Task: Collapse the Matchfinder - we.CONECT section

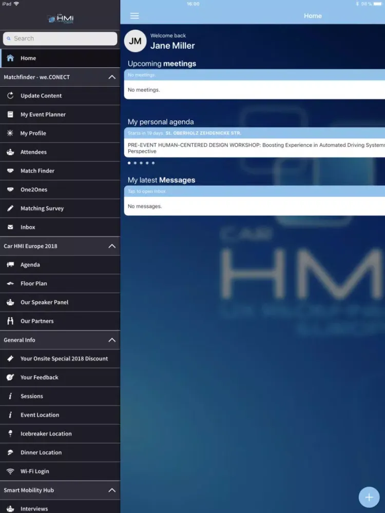Action: point(112,77)
